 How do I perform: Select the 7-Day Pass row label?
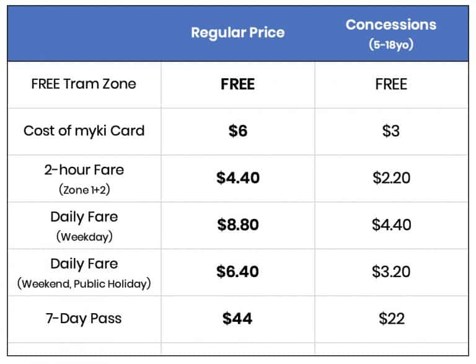tap(84, 319)
